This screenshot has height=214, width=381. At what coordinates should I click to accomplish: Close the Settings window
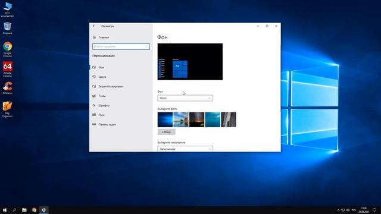pyautogui.click(x=276, y=26)
